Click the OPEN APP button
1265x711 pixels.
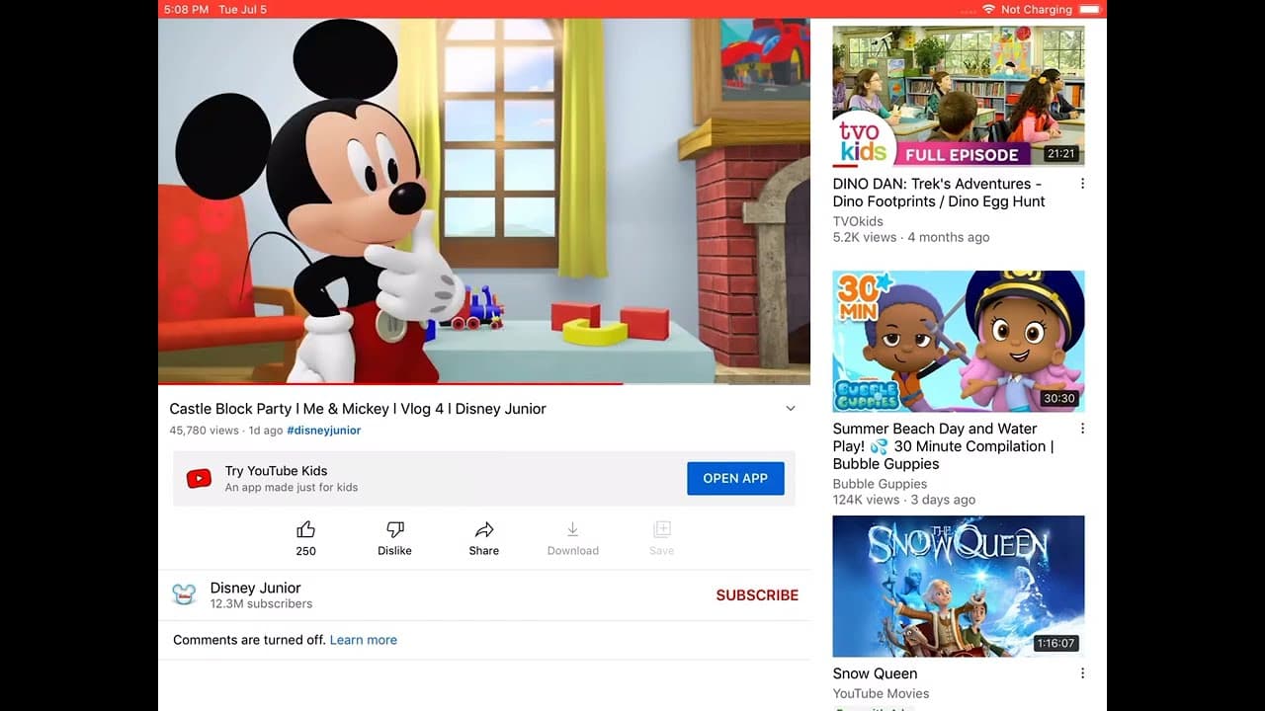735,478
